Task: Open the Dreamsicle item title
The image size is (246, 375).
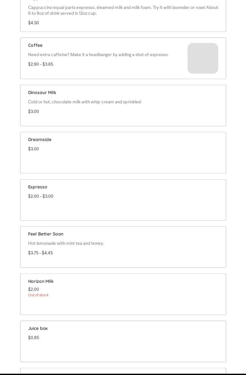Action: click(40, 140)
